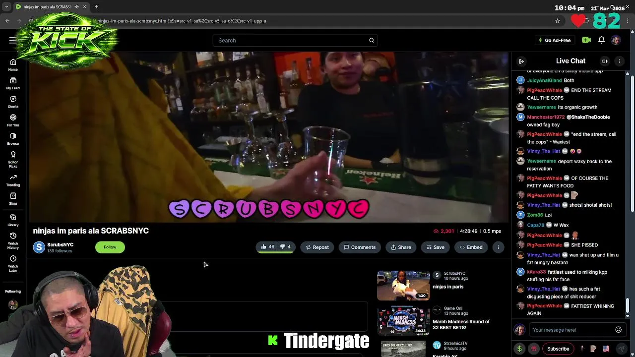Collapse the Live Chat panel
635x357 pixels.
[x=521, y=61]
